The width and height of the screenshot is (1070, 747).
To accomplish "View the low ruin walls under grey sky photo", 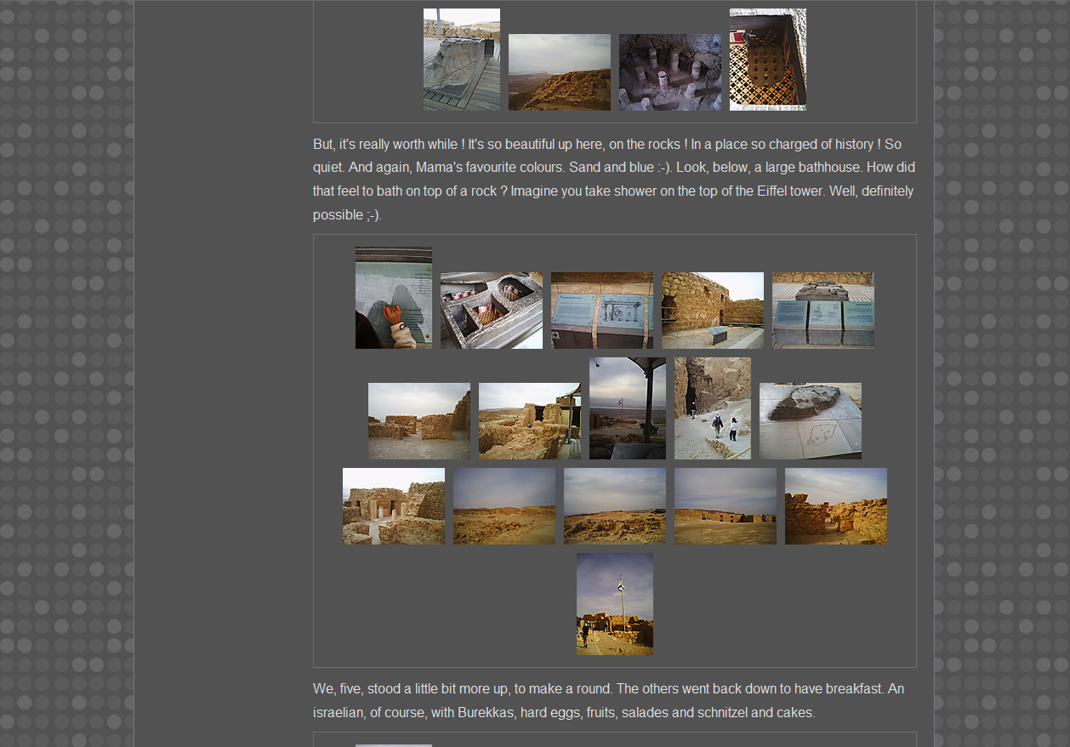I will click(x=418, y=421).
